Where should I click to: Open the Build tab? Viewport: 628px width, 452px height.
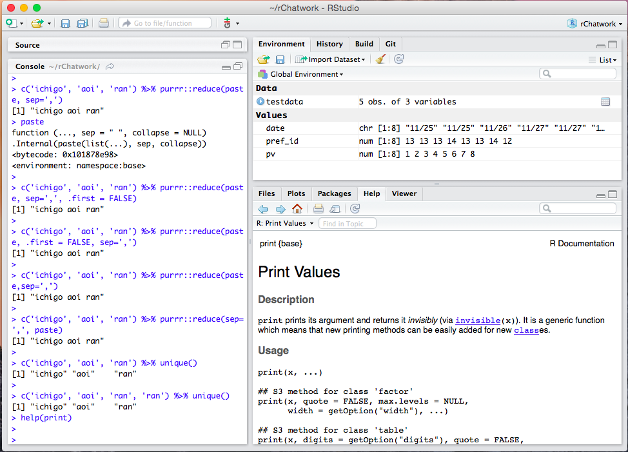coord(364,44)
